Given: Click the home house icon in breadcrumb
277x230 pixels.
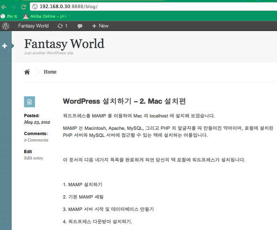Looking at the screenshot, I should 27,72.
